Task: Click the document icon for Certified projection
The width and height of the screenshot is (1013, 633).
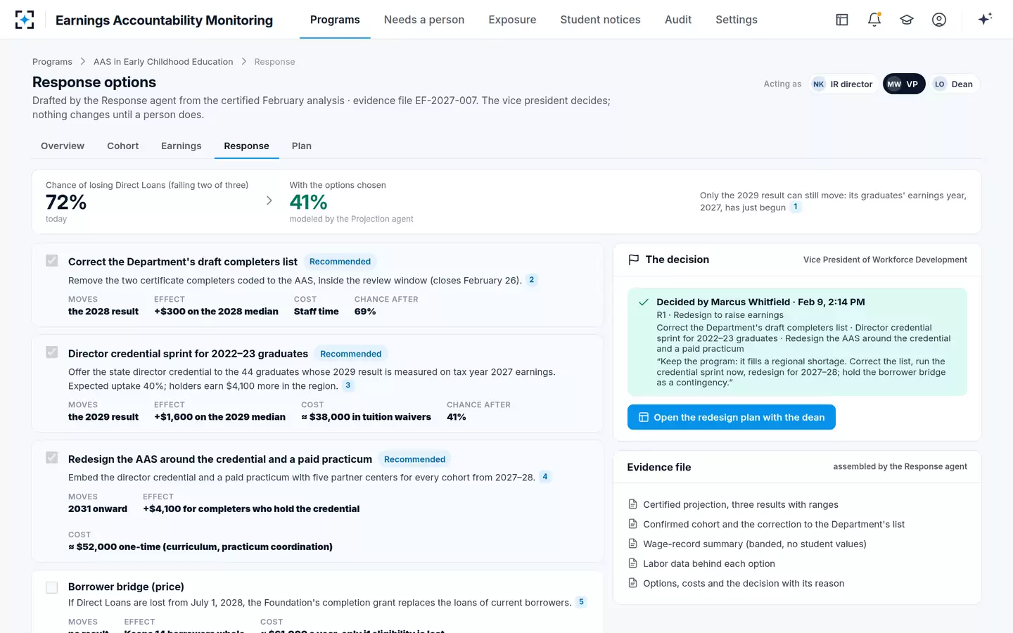Action: (x=632, y=504)
